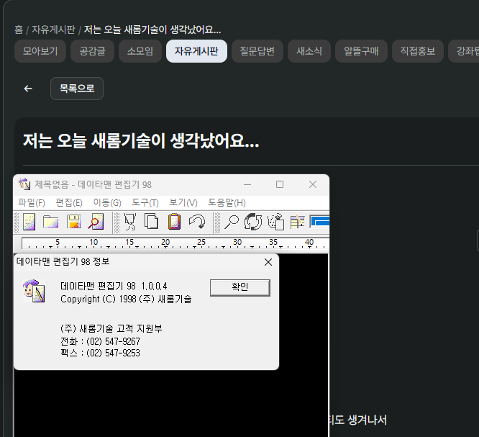Screen dimensions: 479x437
Task: Click the paint spray toolbar icon
Action: 275,222
